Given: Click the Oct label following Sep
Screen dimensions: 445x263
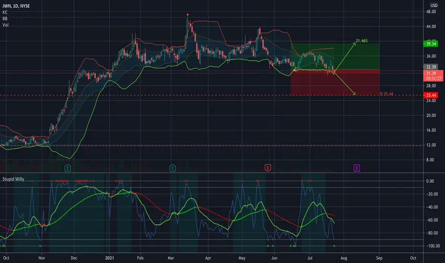Looking at the screenshot, I should [x=413, y=258].
